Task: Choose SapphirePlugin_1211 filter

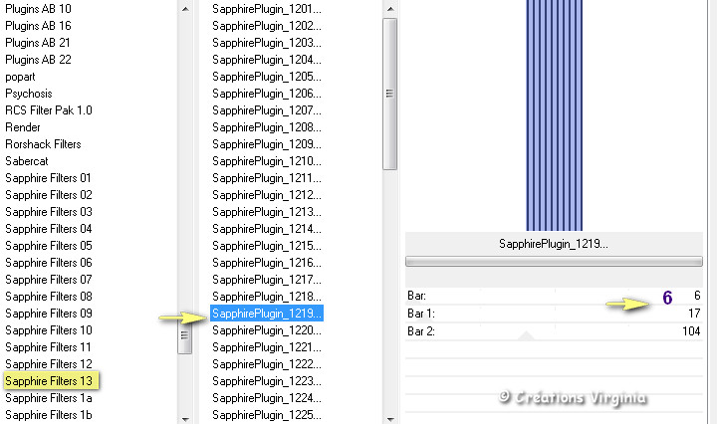Action: 267,178
